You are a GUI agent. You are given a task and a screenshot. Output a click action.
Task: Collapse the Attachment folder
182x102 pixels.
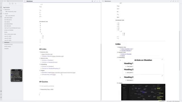pos(3,9)
